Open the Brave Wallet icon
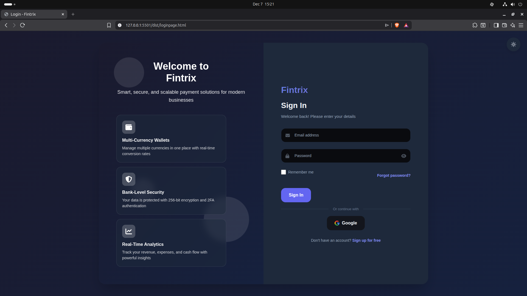Screen dimensions: 527x296 [x=504, y=25]
